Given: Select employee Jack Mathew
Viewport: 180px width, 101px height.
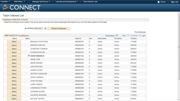Looking at the screenshot, I should point(14,67).
